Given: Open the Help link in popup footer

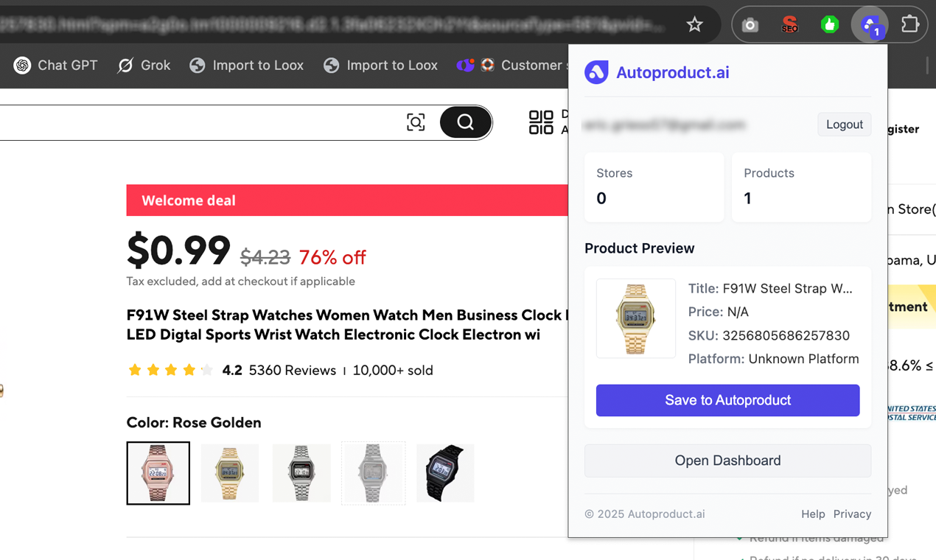Looking at the screenshot, I should click(x=813, y=514).
